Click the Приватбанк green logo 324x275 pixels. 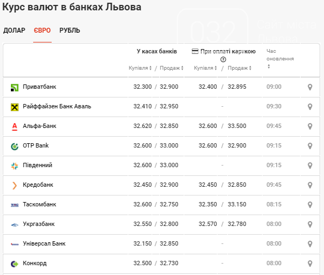pyautogui.click(x=15, y=88)
